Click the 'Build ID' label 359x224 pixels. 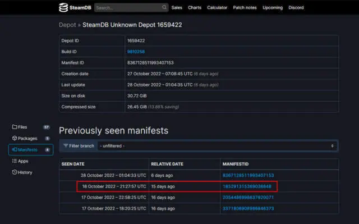point(69,52)
